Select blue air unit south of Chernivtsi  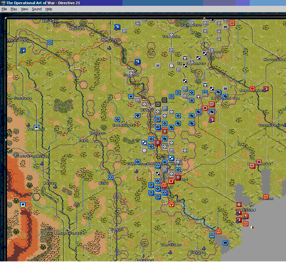coord(23,50)
